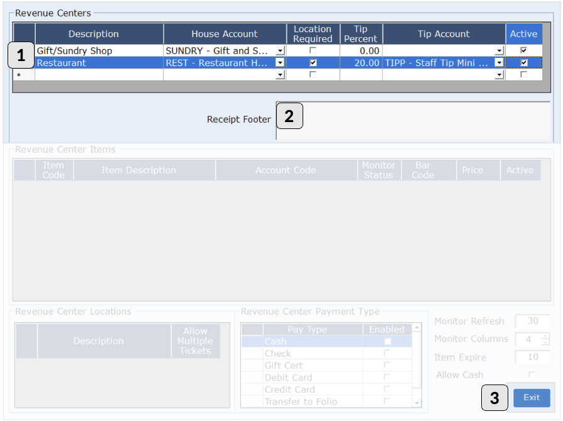Open Tip Account dropdown for Gift/Sundry Shop
Image resolution: width=563 pixels, height=421 pixels.
tap(499, 50)
